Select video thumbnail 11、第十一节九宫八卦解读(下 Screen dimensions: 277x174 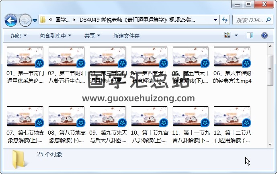coord(191,116)
